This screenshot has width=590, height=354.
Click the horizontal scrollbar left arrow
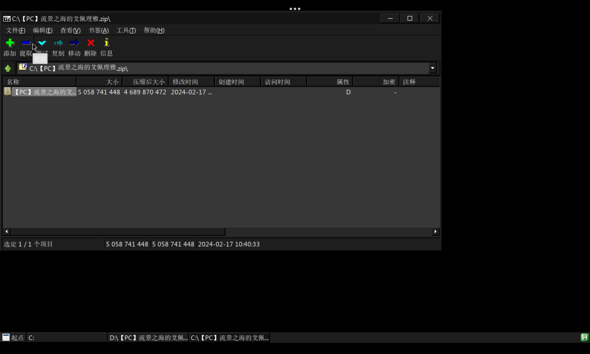(6, 232)
